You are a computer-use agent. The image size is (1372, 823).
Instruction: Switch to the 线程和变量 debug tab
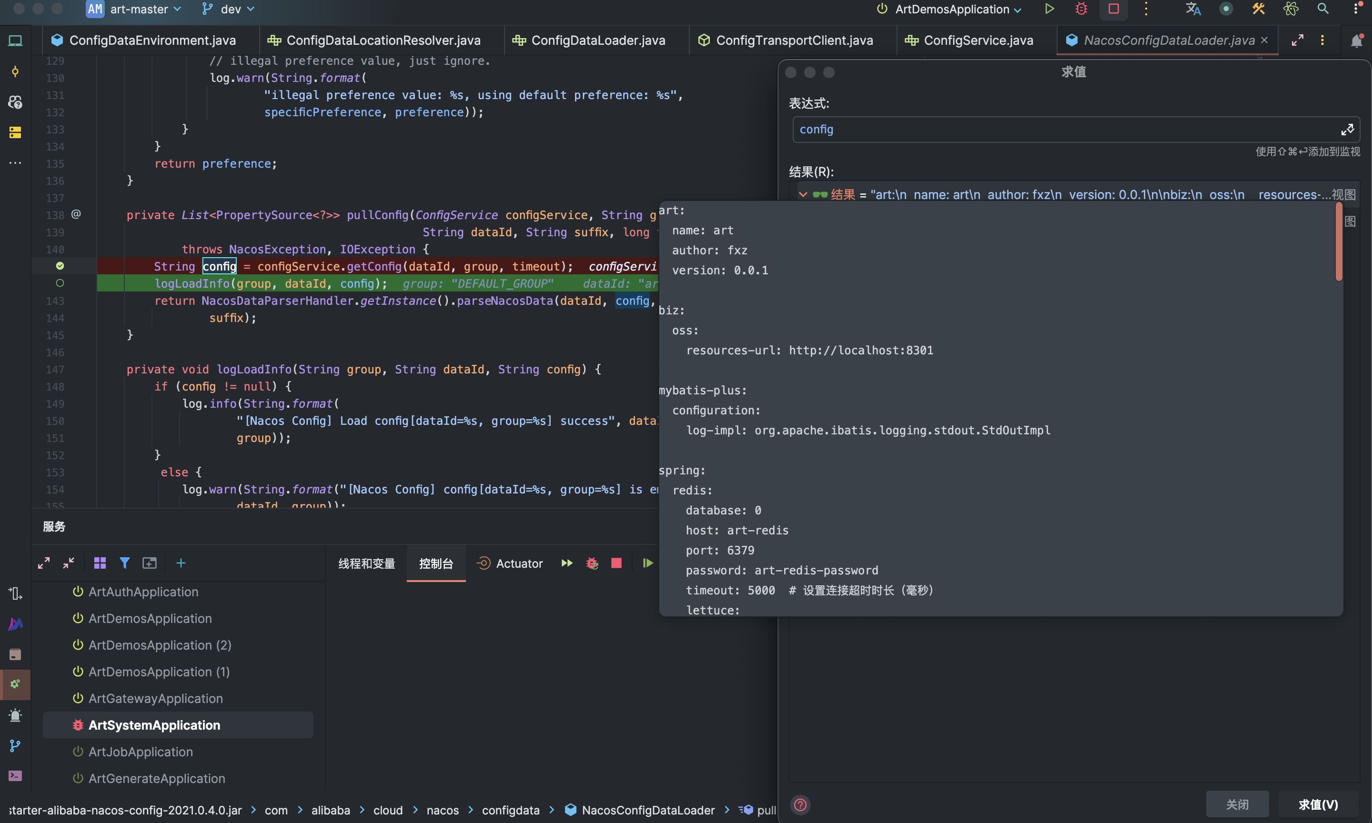point(366,563)
